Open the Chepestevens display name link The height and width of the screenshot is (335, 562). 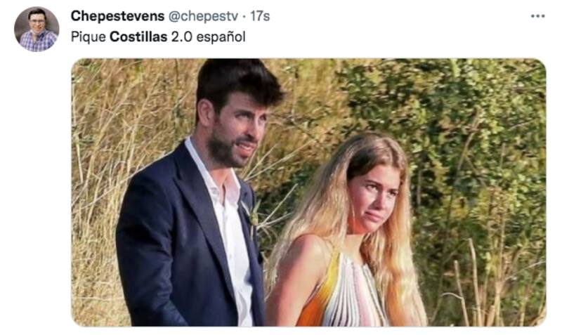117,16
